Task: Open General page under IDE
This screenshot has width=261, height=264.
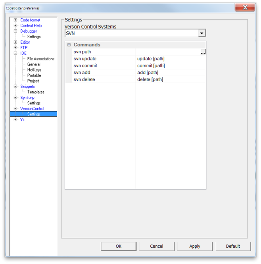Action: [34, 64]
